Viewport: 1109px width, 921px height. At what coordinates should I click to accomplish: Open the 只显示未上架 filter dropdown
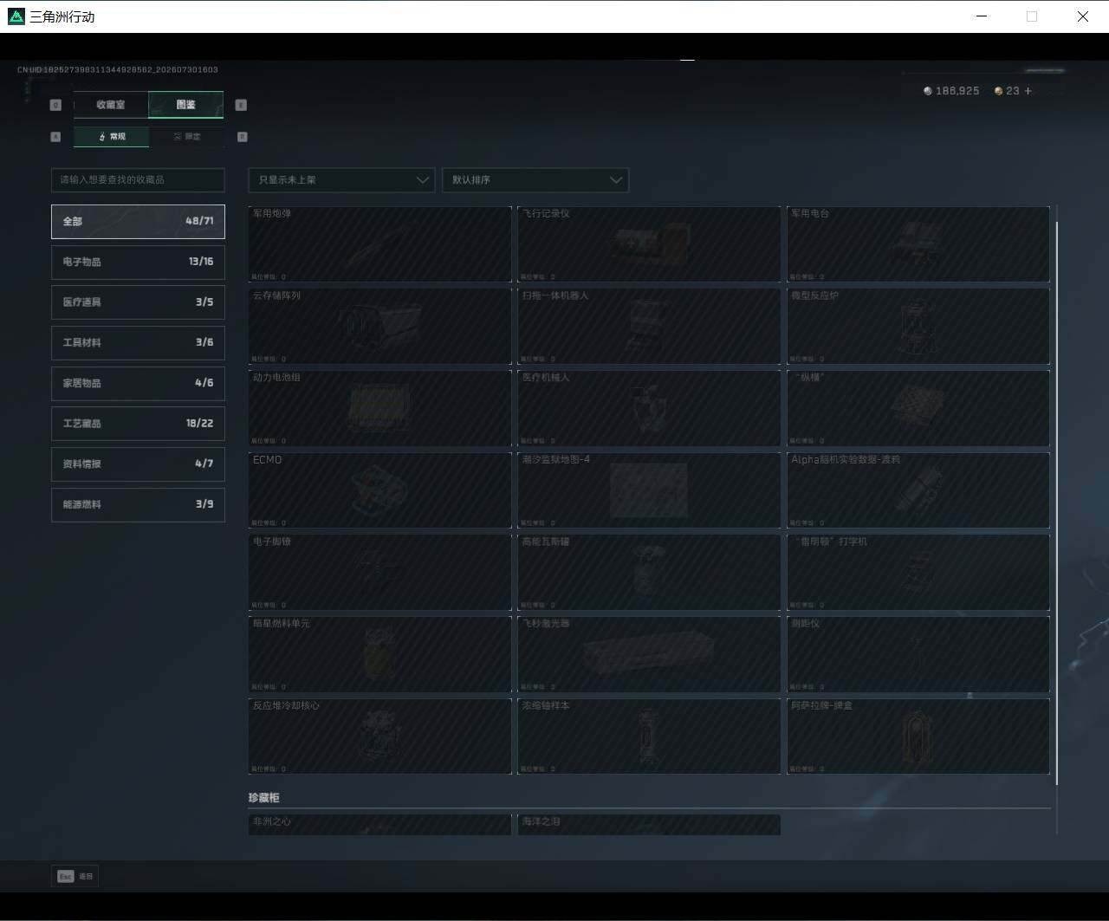click(341, 180)
